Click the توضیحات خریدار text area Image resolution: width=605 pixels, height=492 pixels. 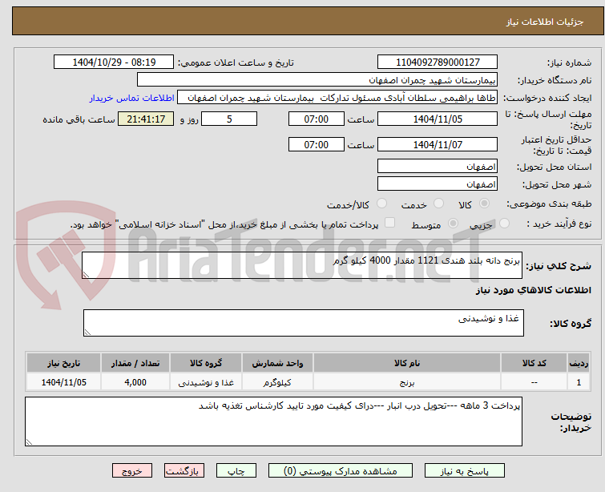tap(273, 421)
